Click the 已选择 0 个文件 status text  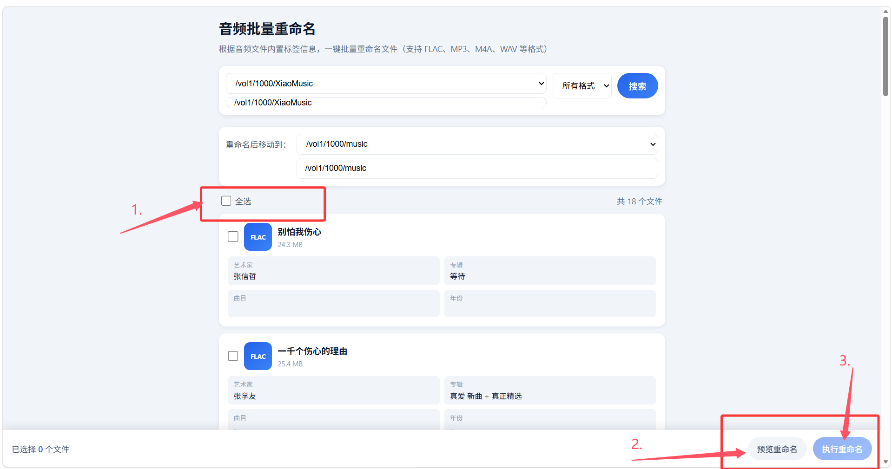pos(40,449)
